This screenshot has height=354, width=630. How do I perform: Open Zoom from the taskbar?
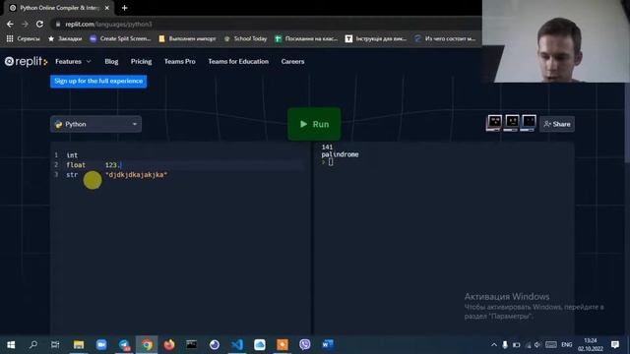pos(101,344)
